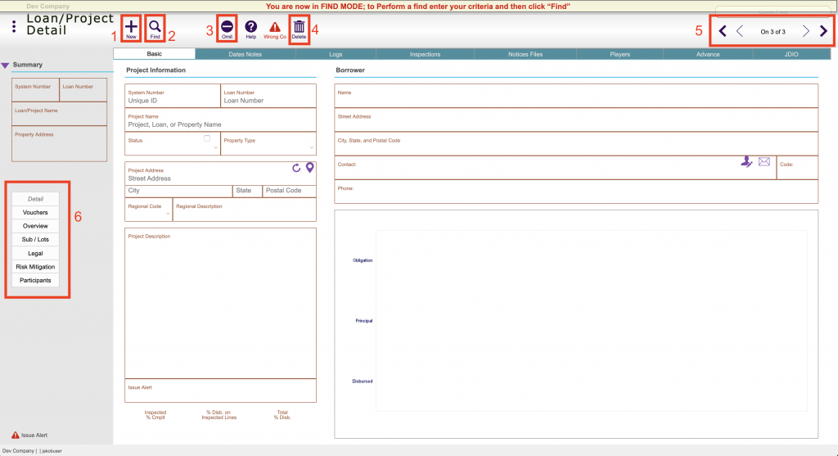Go to next record thin arrow
This screenshot has width=838, height=456.
tap(806, 31)
